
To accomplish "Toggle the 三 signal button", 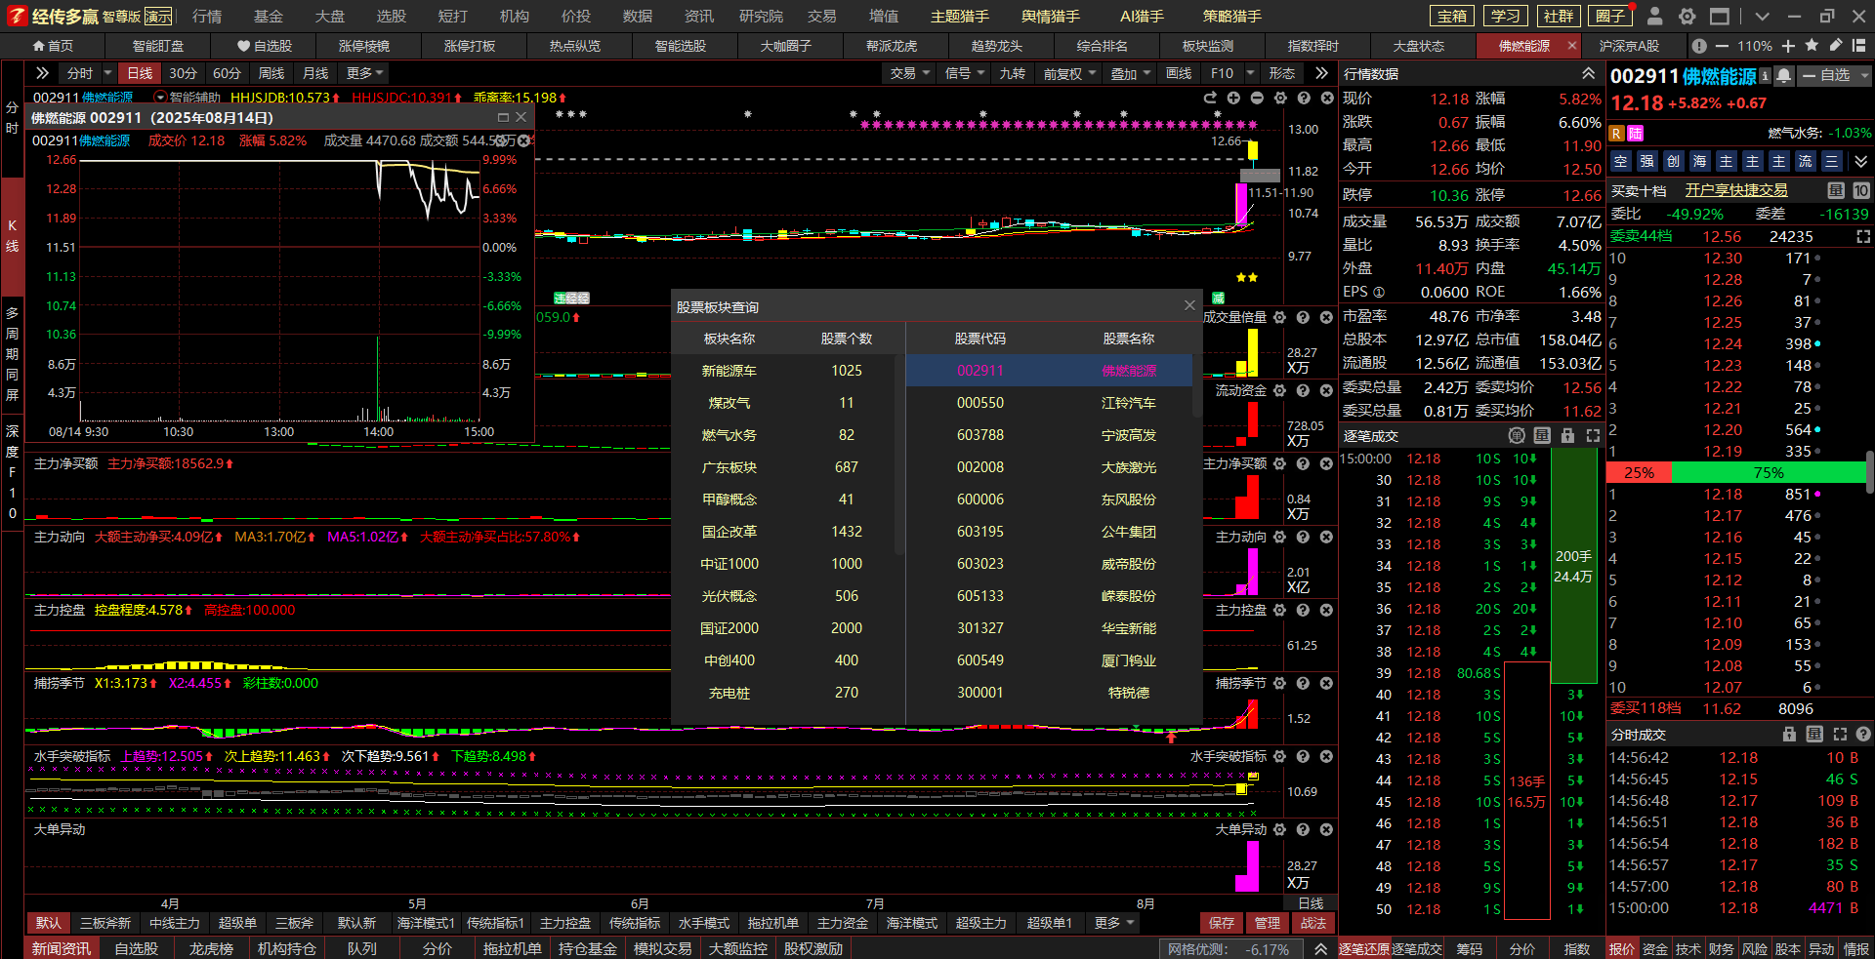I will point(1832,161).
